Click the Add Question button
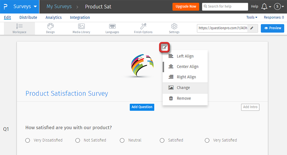This screenshot has height=155, width=287. (x=142, y=107)
